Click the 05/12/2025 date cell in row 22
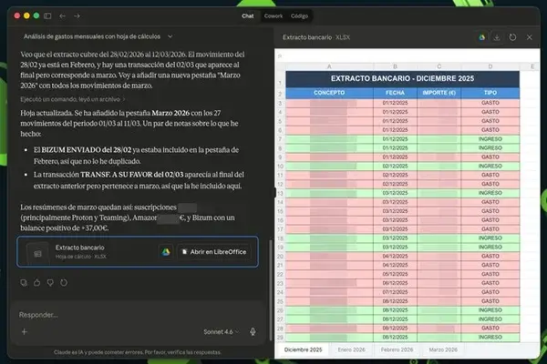This screenshot has width=547, height=364. click(395, 274)
